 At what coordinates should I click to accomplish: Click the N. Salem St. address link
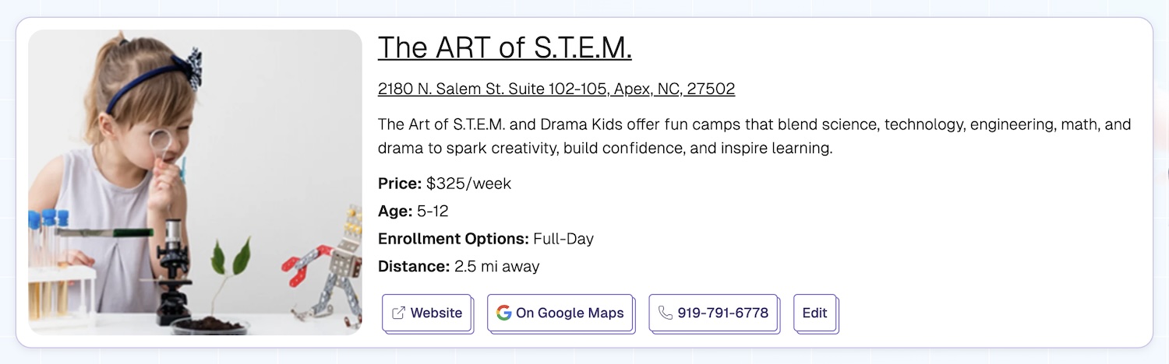[556, 89]
